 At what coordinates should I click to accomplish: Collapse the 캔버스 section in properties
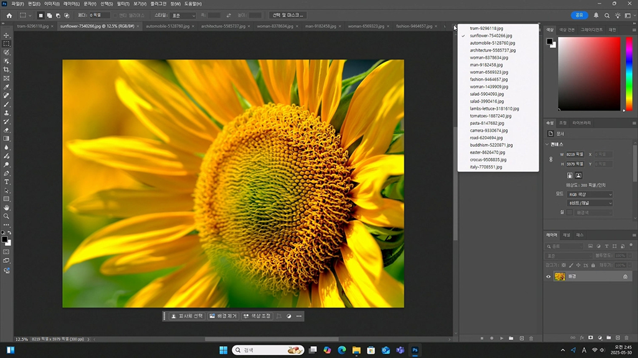(x=547, y=144)
